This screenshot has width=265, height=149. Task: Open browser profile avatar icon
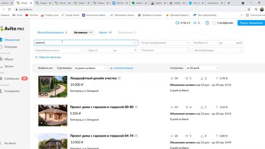[262, 10]
